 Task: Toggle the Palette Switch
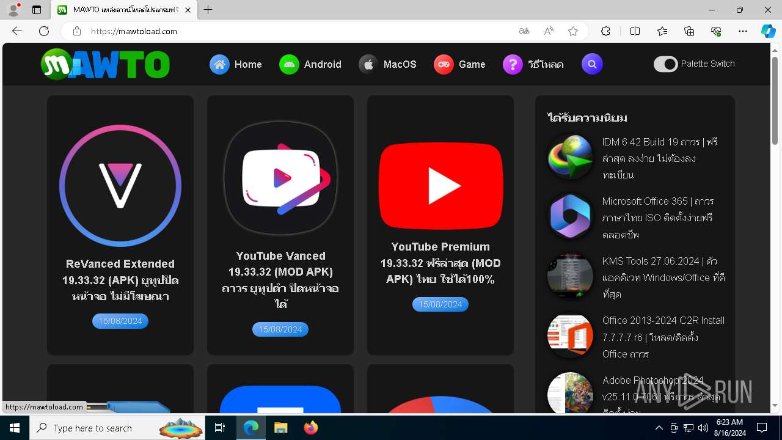(666, 64)
